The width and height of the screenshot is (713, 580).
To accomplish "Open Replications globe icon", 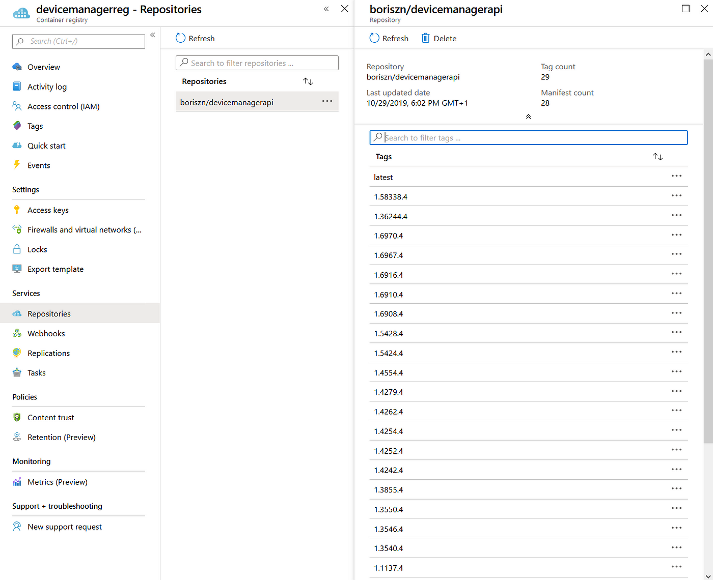I will pyautogui.click(x=17, y=353).
